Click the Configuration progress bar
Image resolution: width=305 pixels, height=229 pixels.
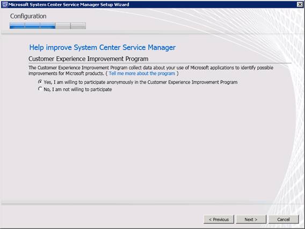point(48,26)
